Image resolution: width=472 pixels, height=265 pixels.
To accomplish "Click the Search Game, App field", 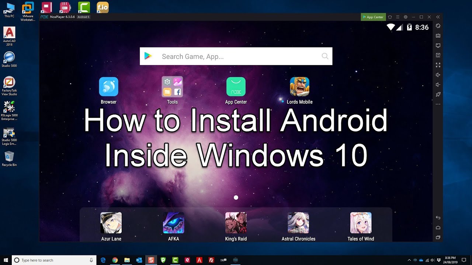I will click(x=236, y=56).
